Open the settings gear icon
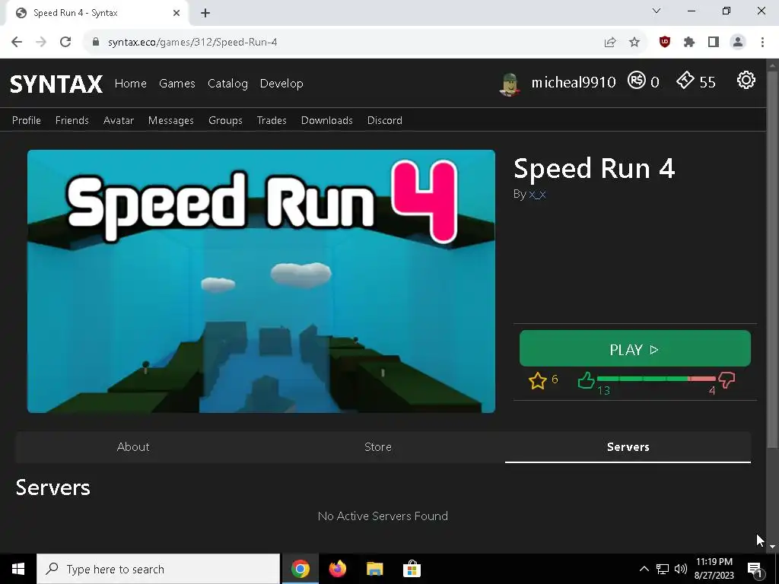This screenshot has height=584, width=779. coord(746,80)
